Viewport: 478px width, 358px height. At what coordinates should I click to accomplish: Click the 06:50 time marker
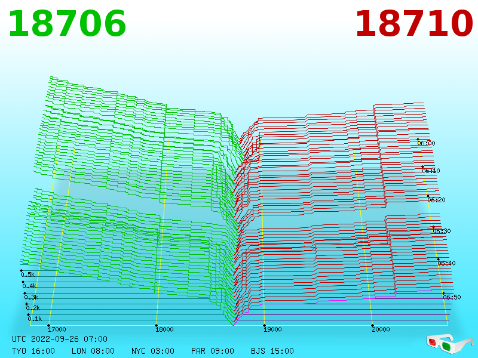pyautogui.click(x=452, y=297)
